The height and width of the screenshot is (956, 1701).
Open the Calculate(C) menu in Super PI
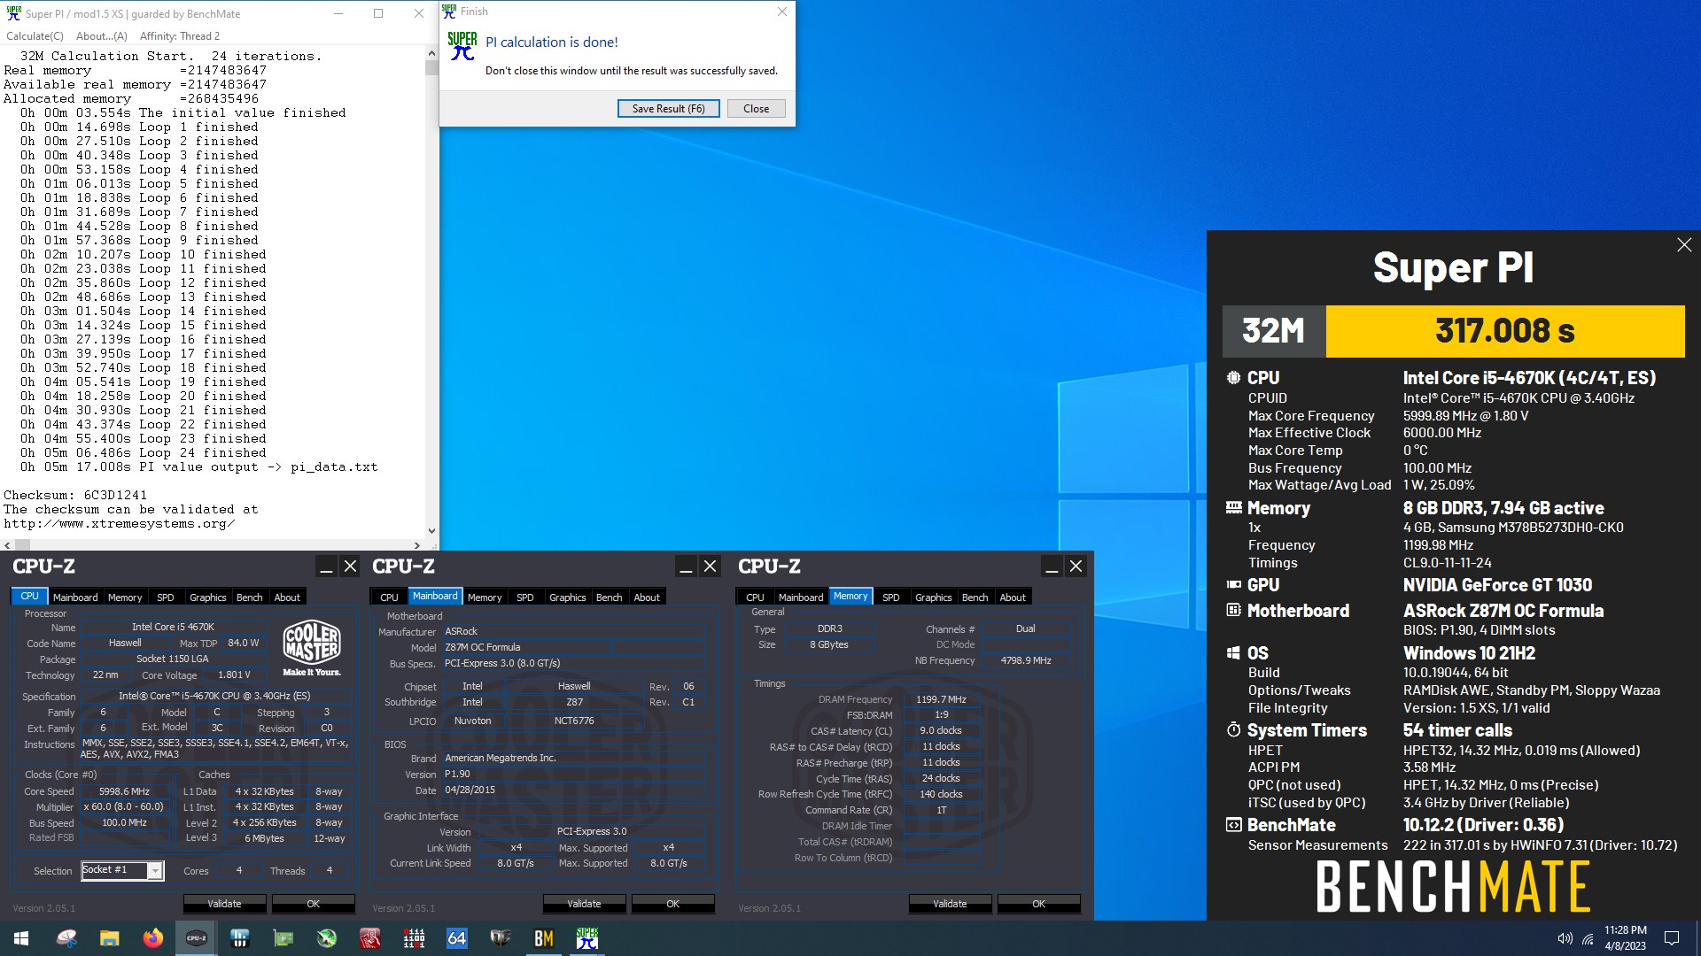pyautogui.click(x=35, y=36)
